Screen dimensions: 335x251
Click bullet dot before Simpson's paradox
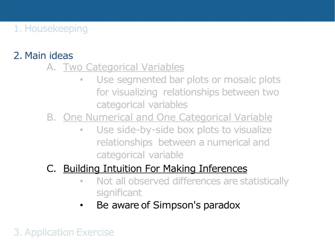[x=81, y=205]
